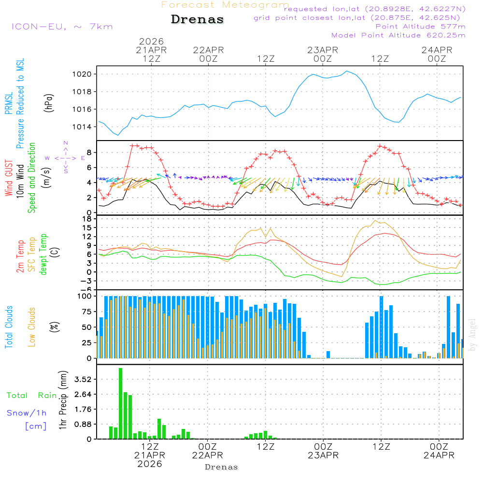Click the ICON-EU ~7km model label

click(62, 27)
